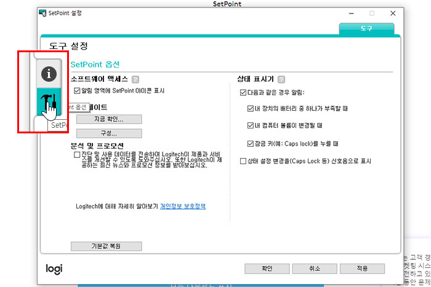Confirm with the 확인 button
Image resolution: width=431 pixels, height=287 pixels.
[x=267, y=269]
